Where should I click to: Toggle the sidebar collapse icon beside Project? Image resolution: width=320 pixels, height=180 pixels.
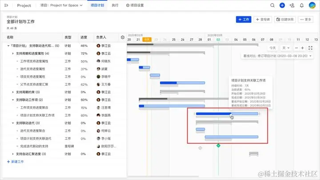(x=6, y=5)
